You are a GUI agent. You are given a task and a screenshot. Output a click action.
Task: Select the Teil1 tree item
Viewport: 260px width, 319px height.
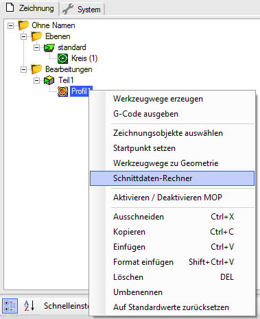pyautogui.click(x=66, y=80)
